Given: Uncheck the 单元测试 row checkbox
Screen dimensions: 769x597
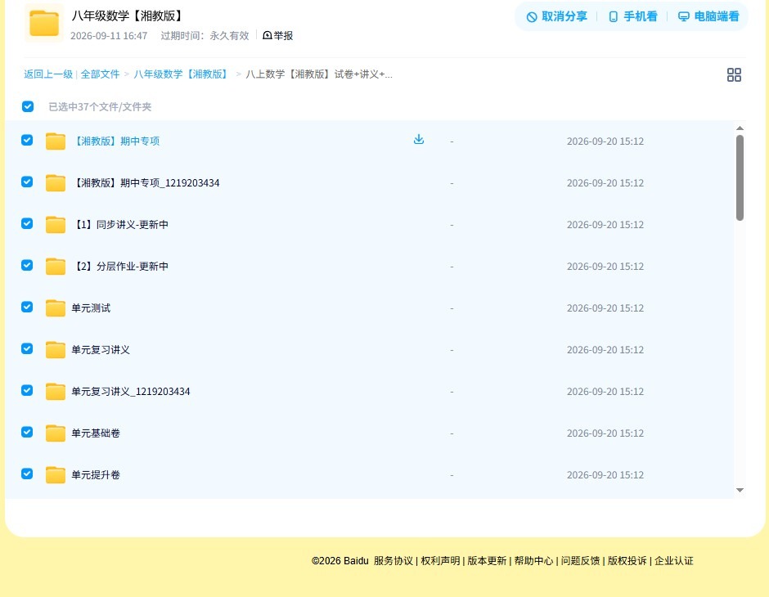Looking at the screenshot, I should 27,307.
